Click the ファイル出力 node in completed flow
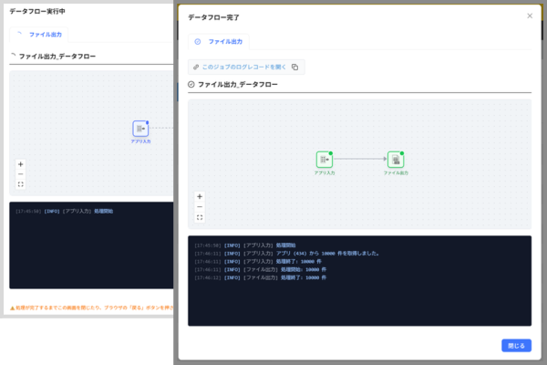Viewport: 547px width, 365px height. tap(396, 160)
